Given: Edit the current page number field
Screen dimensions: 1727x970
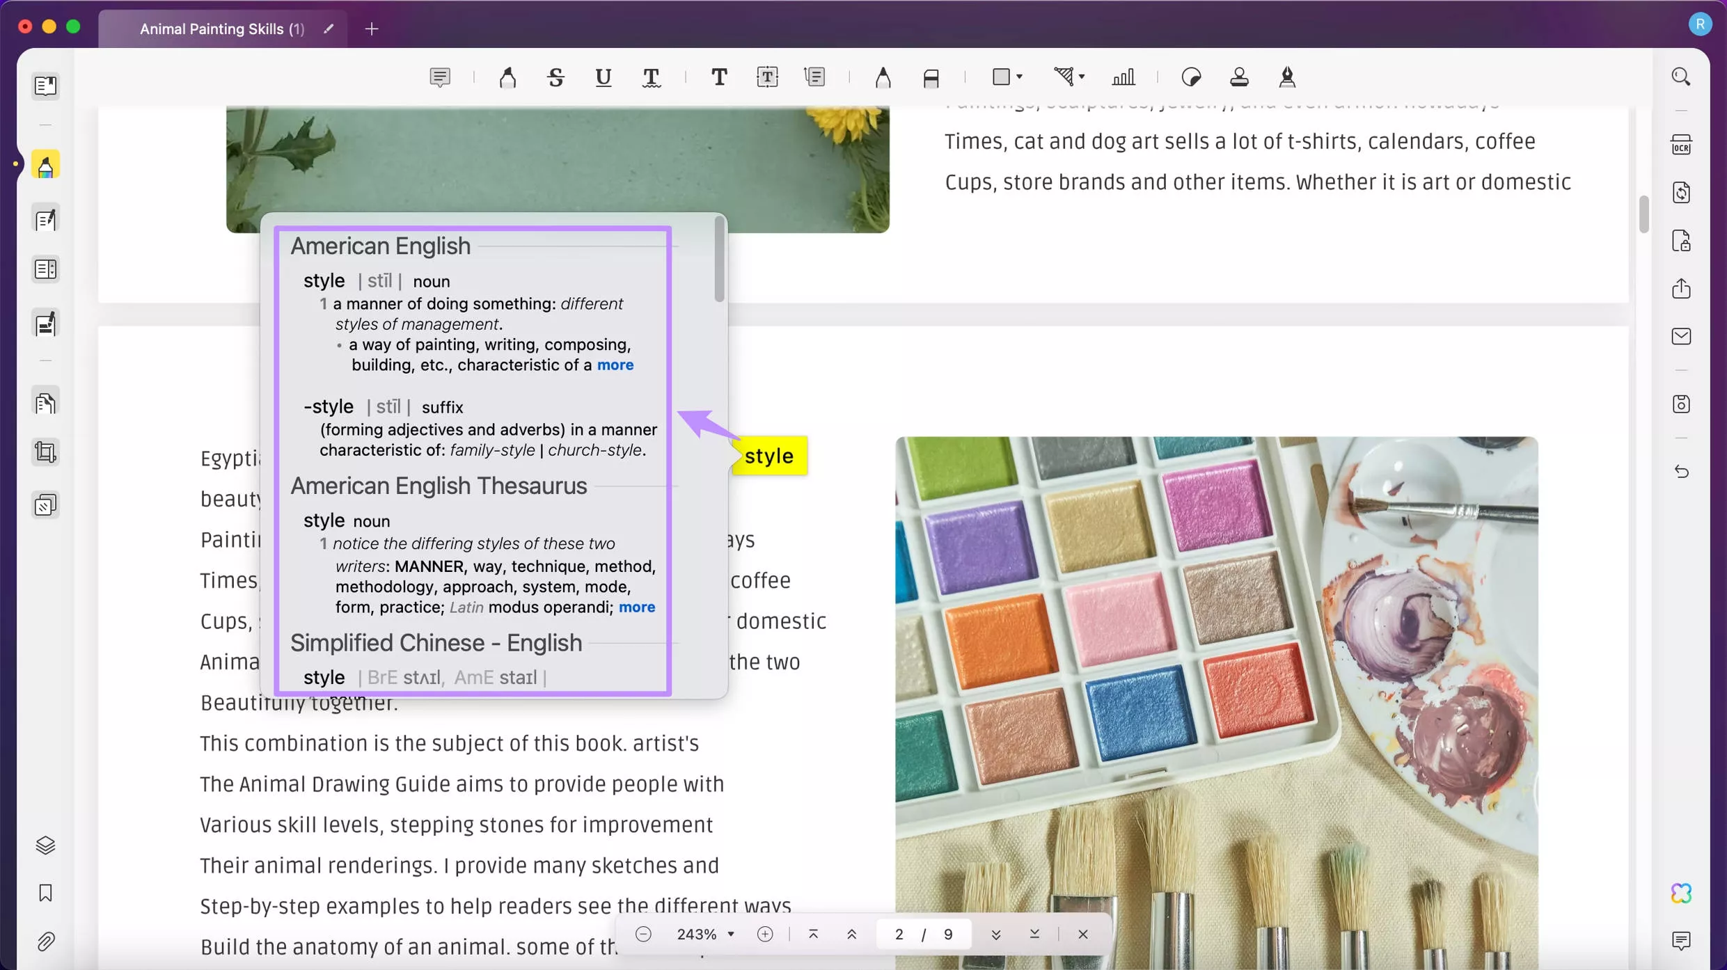Looking at the screenshot, I should [899, 934].
